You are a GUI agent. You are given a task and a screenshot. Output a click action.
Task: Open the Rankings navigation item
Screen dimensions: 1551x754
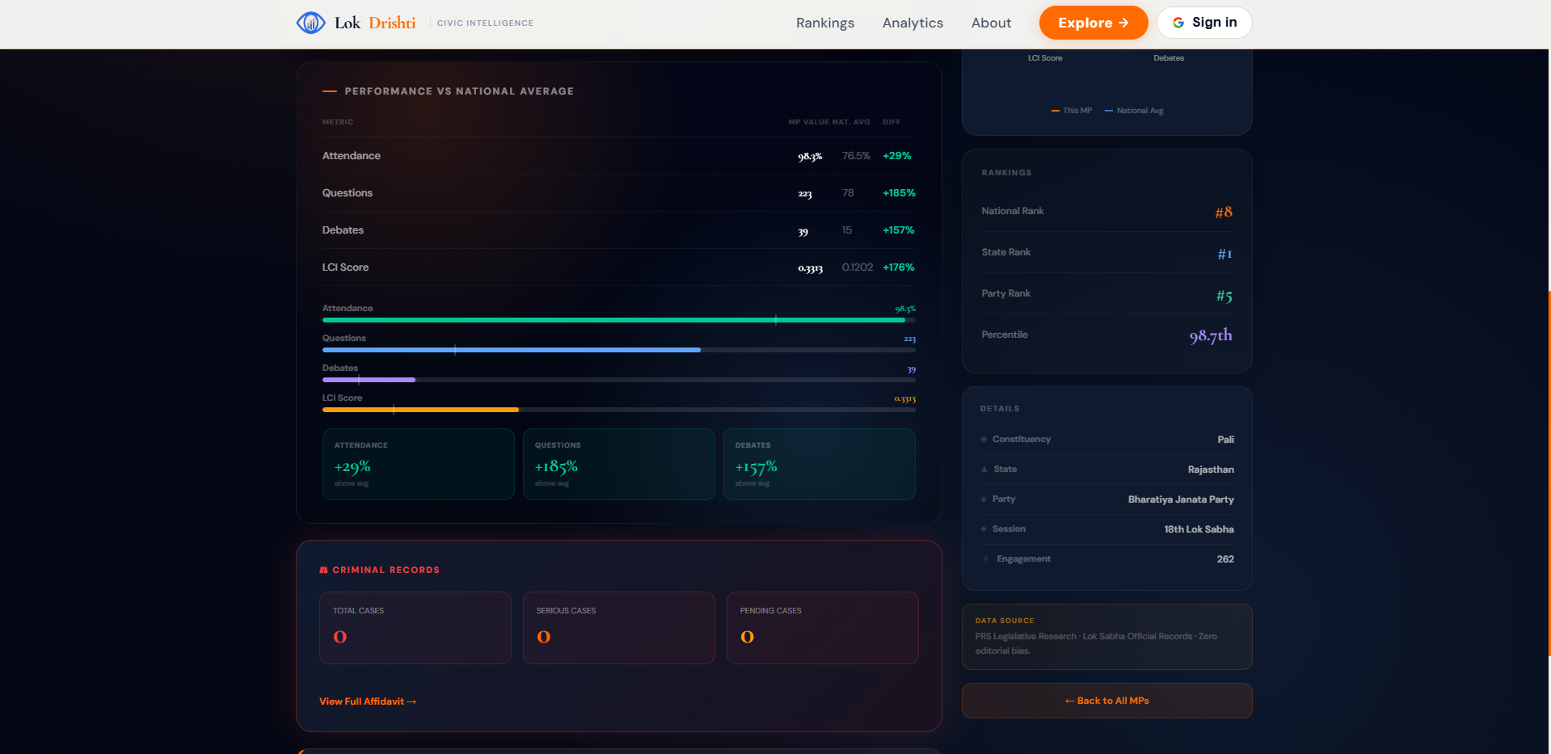(x=824, y=22)
